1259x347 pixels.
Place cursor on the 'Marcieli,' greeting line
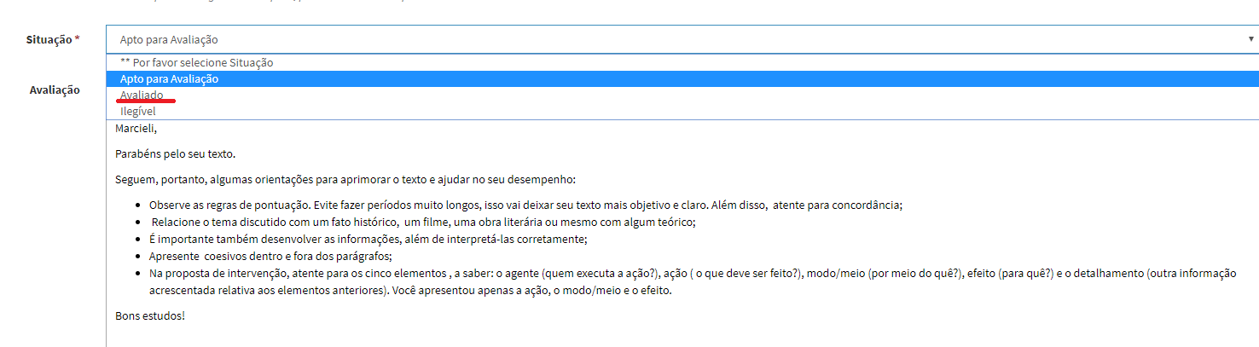coord(136,129)
